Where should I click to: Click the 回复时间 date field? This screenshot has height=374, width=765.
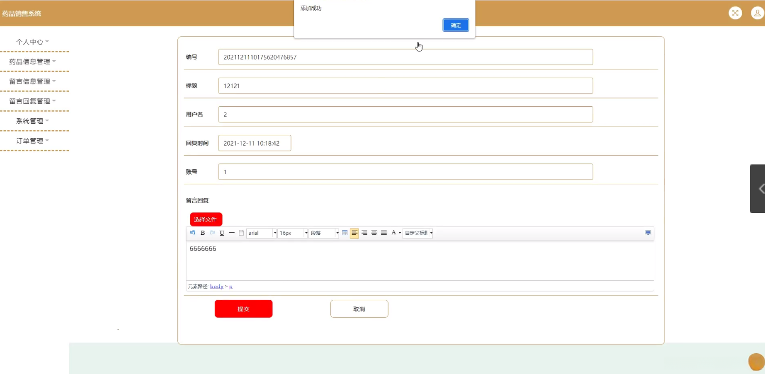point(255,143)
